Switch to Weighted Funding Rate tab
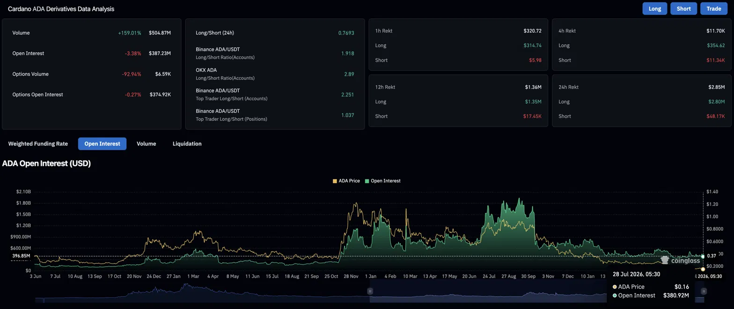This screenshot has width=734, height=309. [x=38, y=144]
